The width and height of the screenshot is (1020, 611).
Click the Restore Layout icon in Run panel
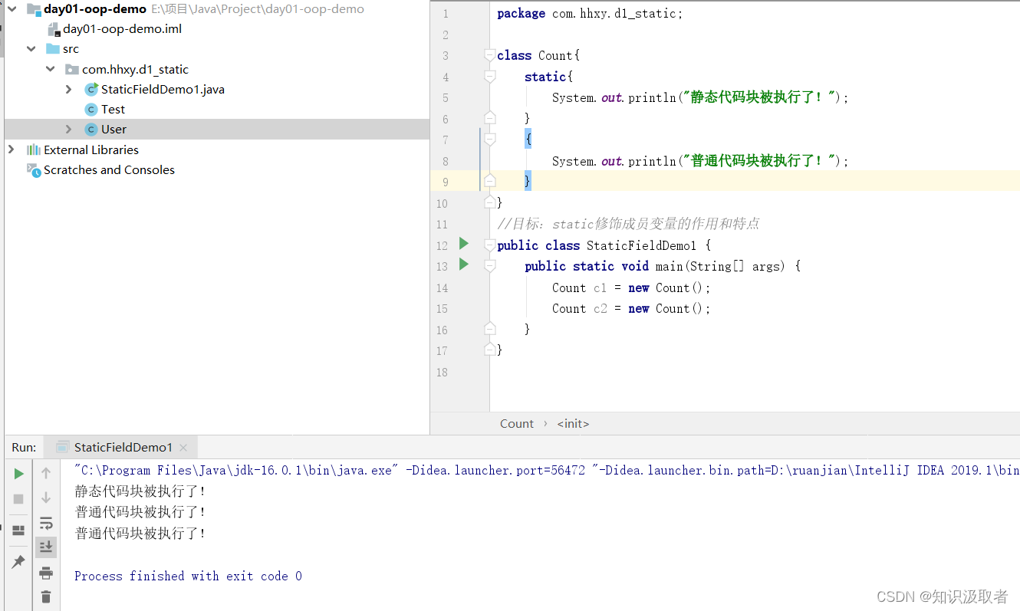18,531
